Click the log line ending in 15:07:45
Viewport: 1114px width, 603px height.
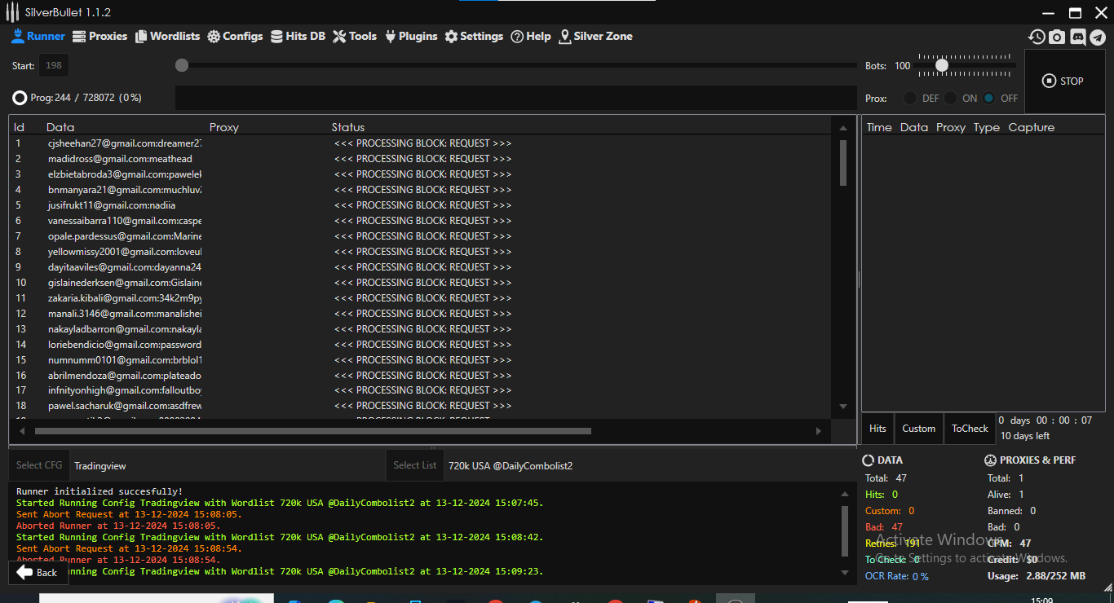tap(280, 503)
